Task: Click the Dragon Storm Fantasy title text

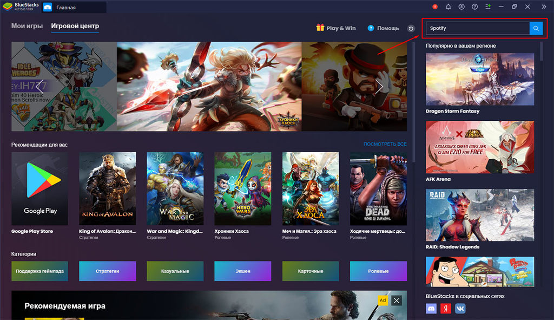Action: click(x=453, y=111)
